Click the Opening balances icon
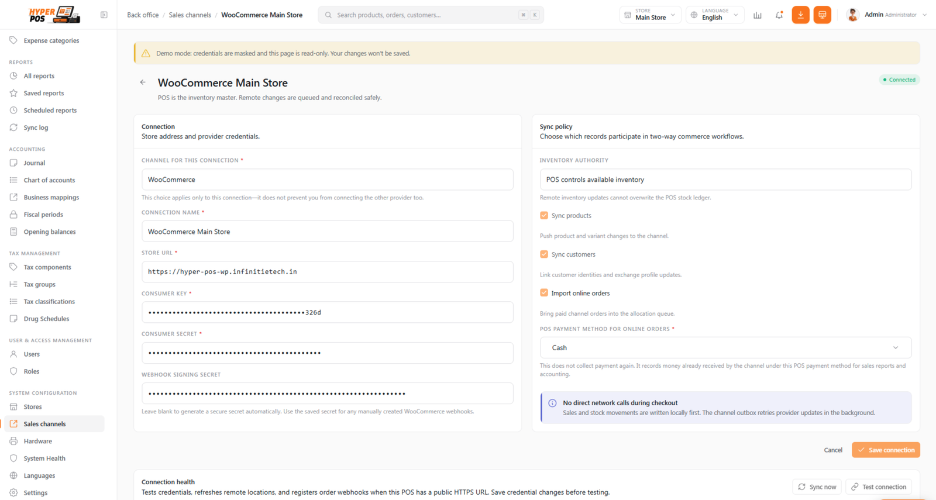This screenshot has width=936, height=500. (x=13, y=232)
